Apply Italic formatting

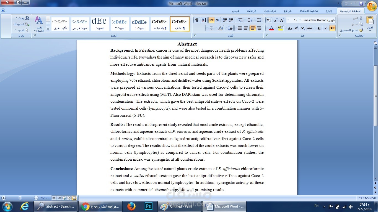325,28
